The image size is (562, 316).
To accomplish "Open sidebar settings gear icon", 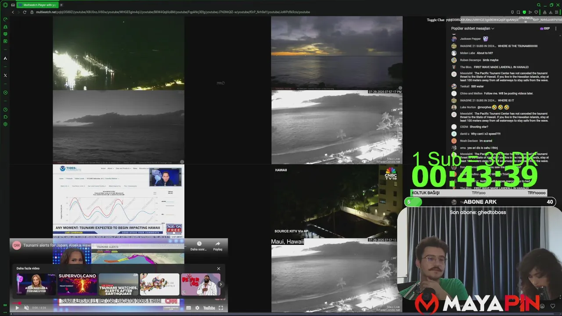I will [x=5, y=124].
